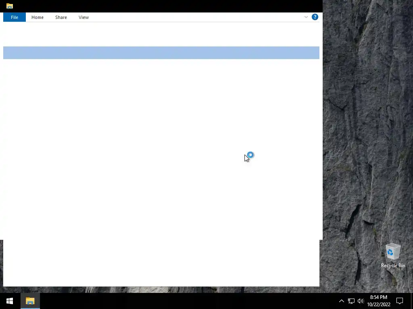413x309 pixels.
Task: Open Explorer help via question mark icon
Action: 315,17
